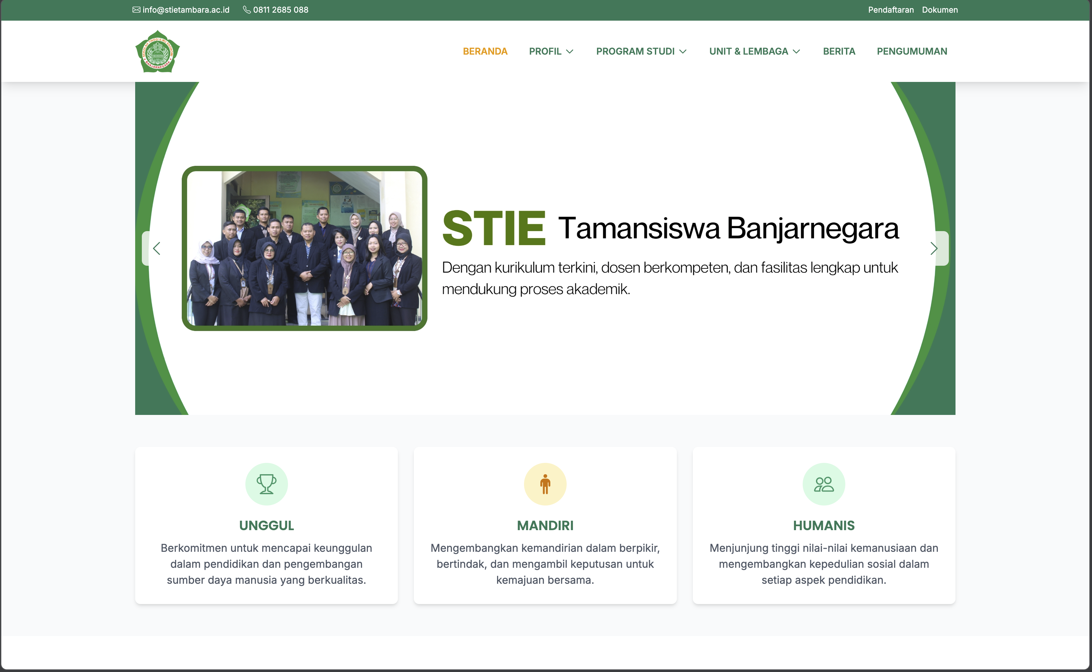
Task: Click the group icon above HUMANIS
Action: click(x=824, y=484)
